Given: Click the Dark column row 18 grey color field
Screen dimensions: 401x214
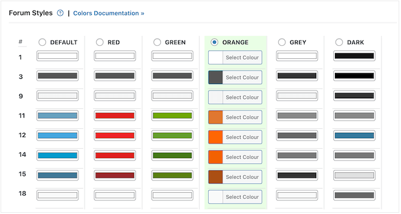Looking at the screenshot, I should click(354, 195).
